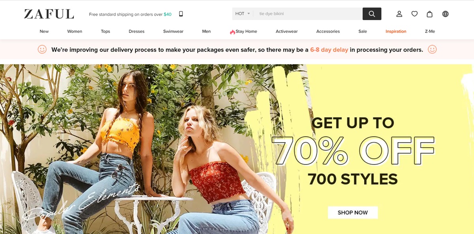Open the wishlist heart icon

(x=414, y=14)
